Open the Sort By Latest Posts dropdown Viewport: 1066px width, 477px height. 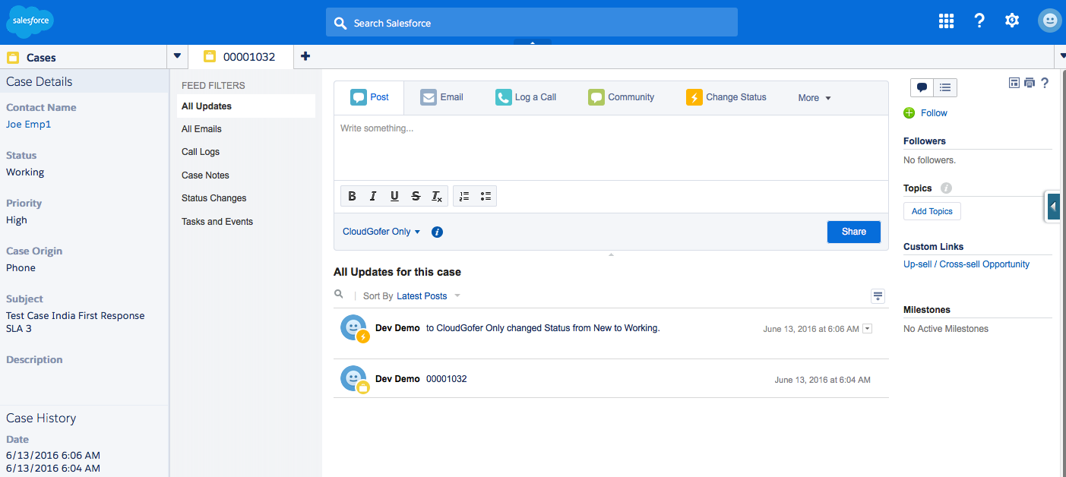coord(429,295)
